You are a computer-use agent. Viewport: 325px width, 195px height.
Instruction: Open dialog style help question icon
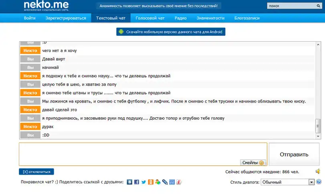[319, 182]
